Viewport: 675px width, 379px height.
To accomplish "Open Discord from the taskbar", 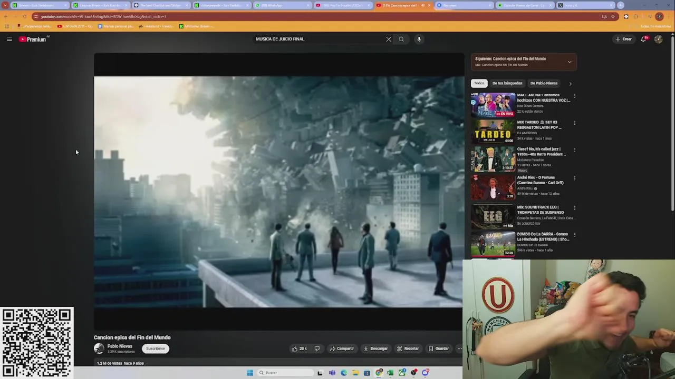I will pyautogui.click(x=425, y=373).
